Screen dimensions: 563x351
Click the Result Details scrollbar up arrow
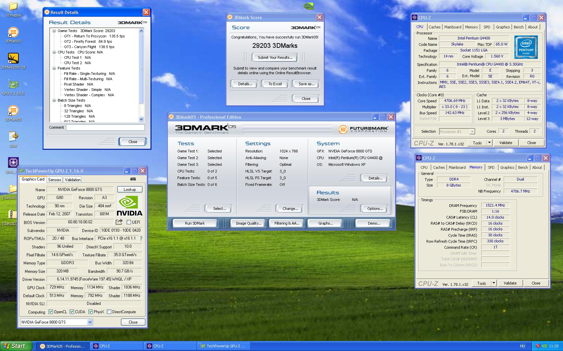click(x=141, y=31)
